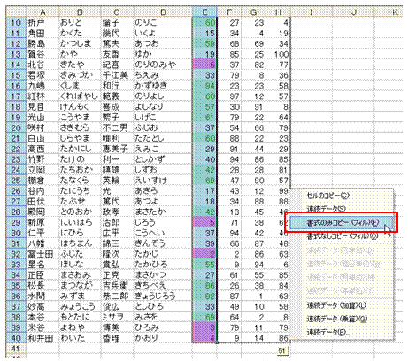Select column K header
Viewport: 408px width, 362px height.
389,12
